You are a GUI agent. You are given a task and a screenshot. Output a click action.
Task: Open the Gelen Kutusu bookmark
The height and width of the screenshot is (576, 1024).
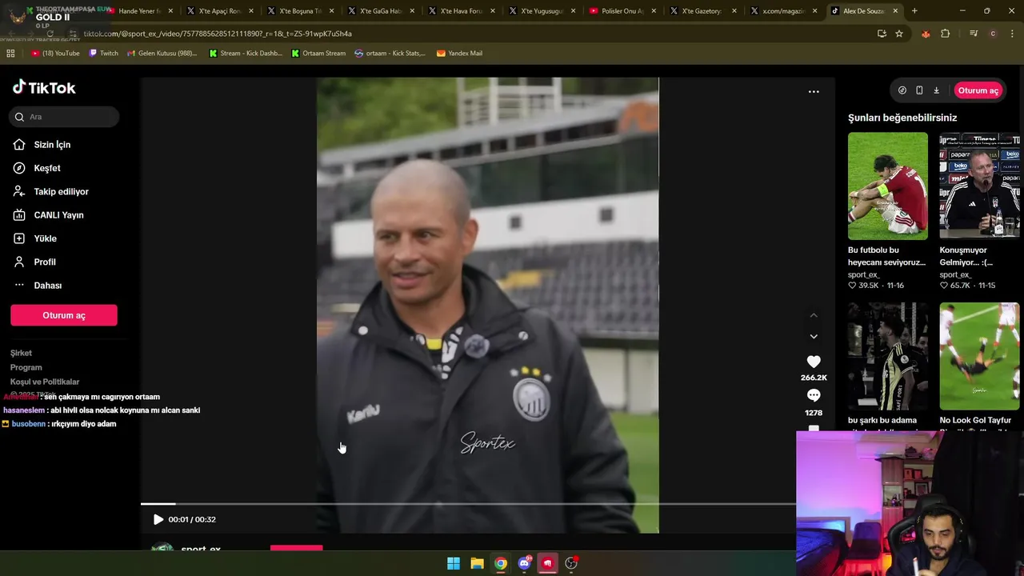click(x=162, y=54)
